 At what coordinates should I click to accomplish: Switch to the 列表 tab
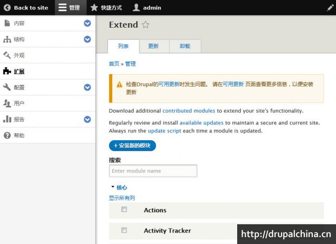pos(124,46)
